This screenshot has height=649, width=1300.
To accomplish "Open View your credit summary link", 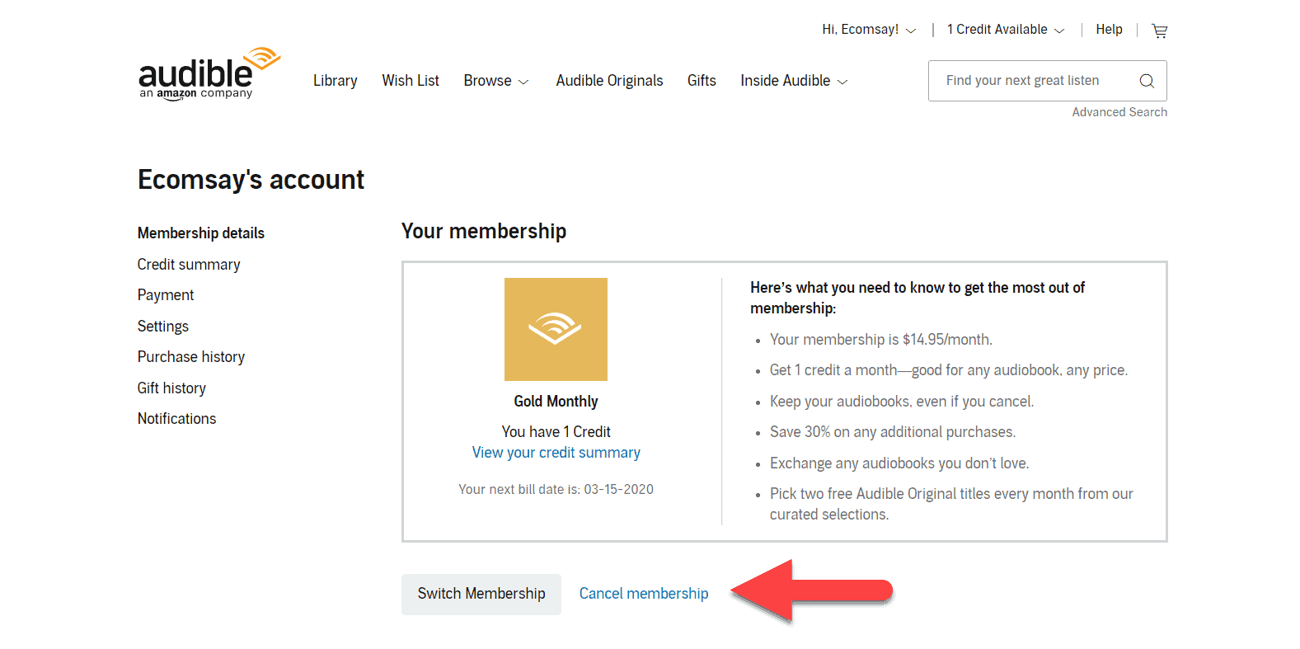I will (556, 453).
